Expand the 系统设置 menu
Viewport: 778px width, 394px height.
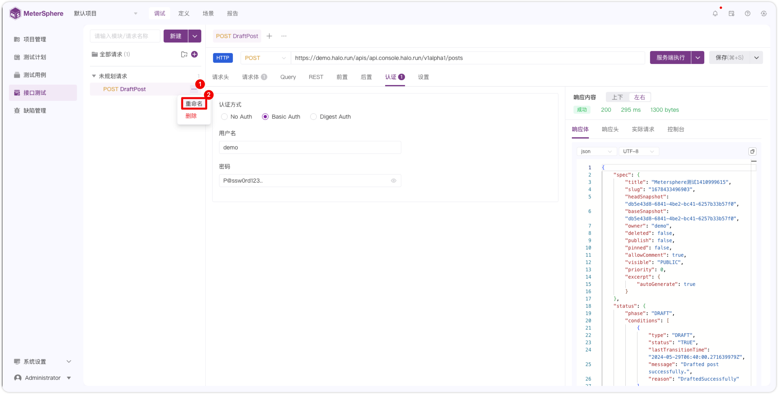point(43,362)
